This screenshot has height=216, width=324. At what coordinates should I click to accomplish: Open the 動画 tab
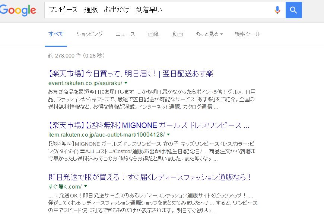pos(178,34)
